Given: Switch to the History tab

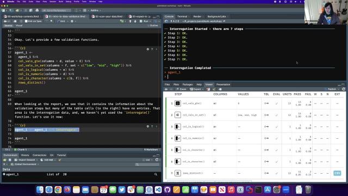Looking at the screenshot, I should (25, 155).
